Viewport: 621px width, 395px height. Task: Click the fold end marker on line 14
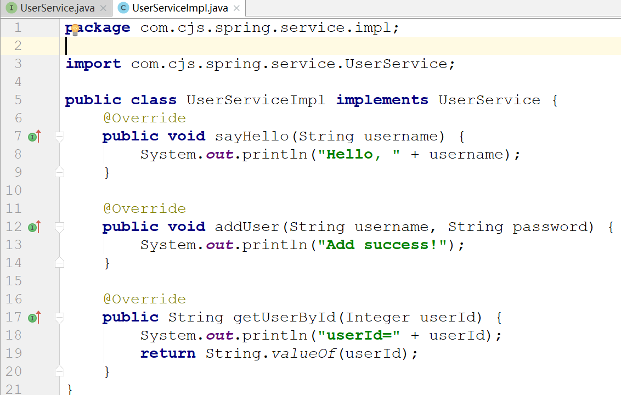(x=60, y=263)
